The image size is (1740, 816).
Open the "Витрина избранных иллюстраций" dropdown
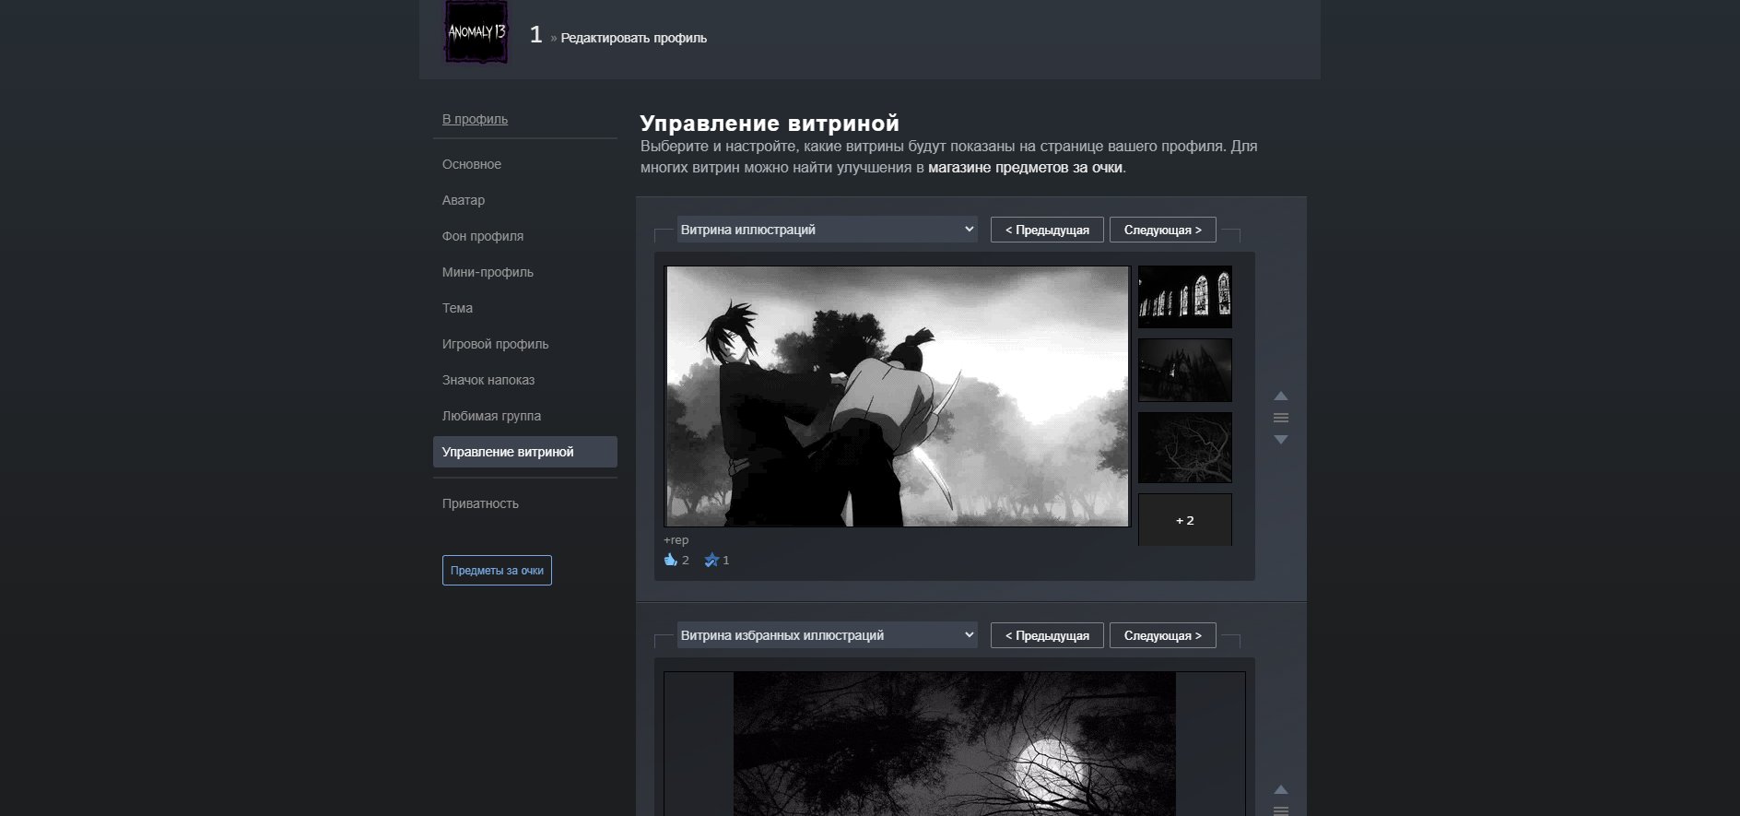point(827,635)
